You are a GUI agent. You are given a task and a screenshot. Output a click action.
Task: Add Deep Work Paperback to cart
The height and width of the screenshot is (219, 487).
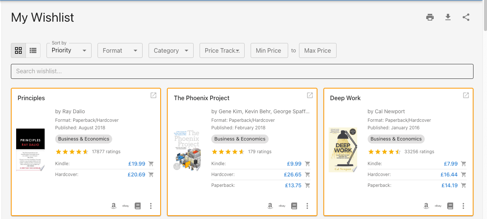click(x=464, y=185)
